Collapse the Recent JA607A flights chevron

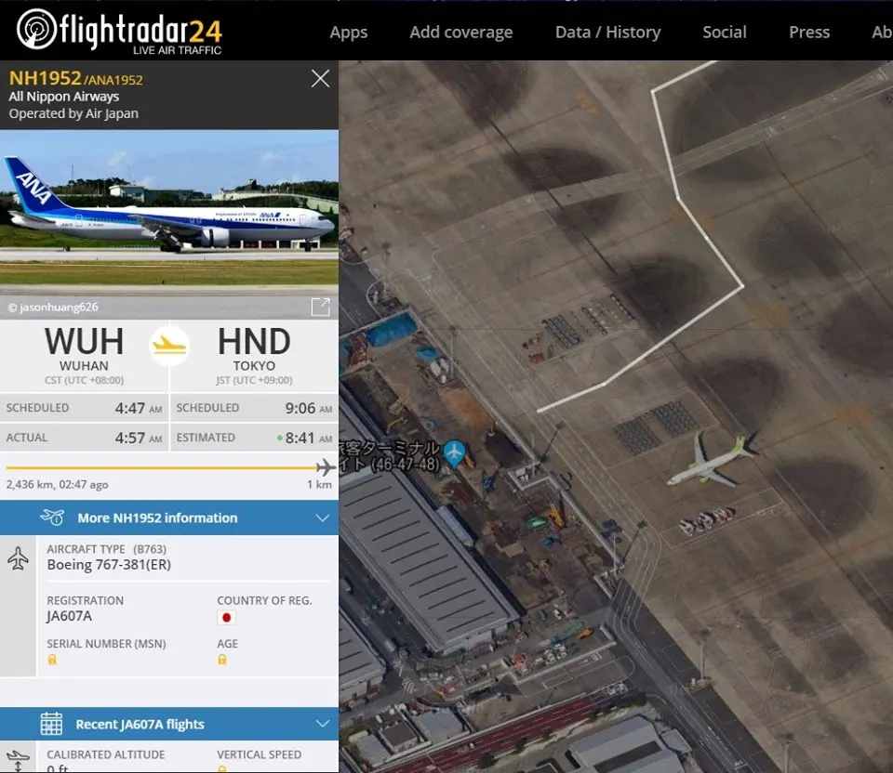click(323, 724)
